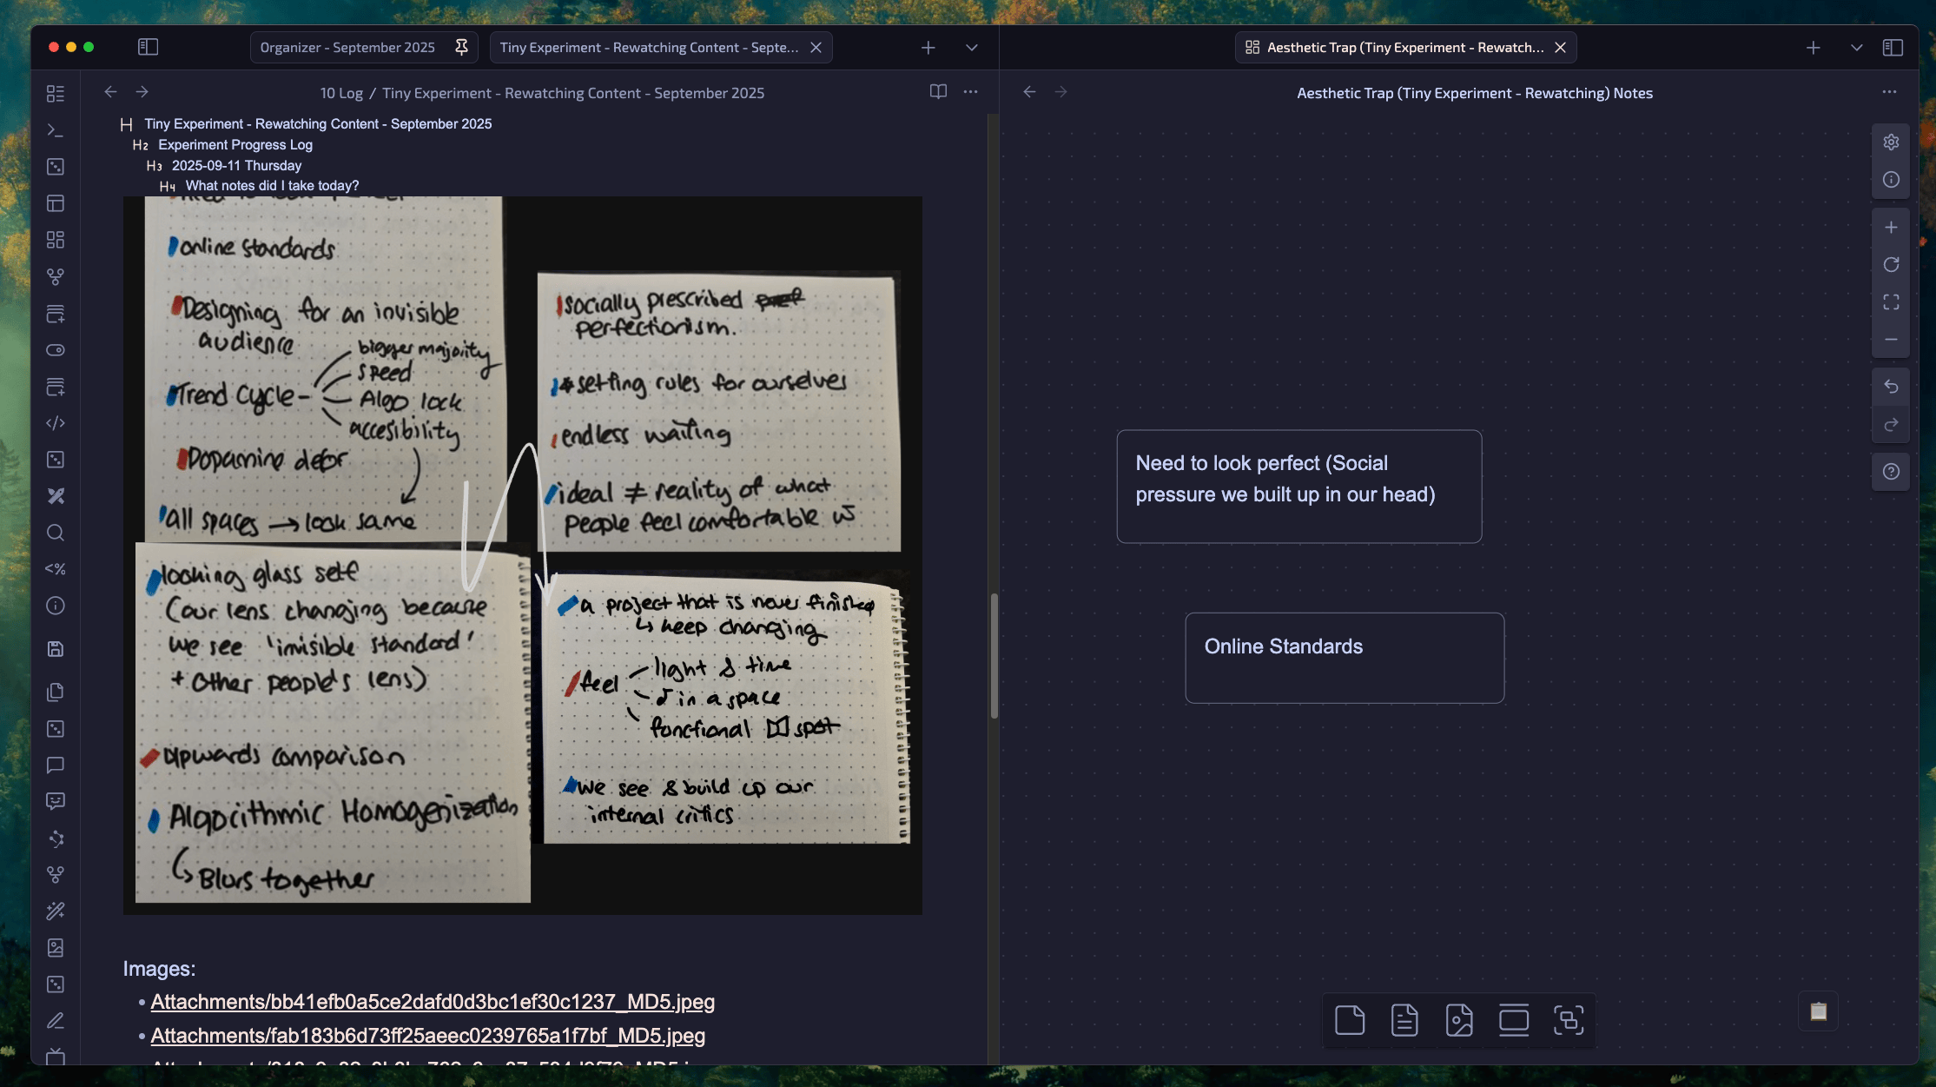Open canvas help question mark icon
This screenshot has width=1936, height=1087.
(x=1891, y=472)
